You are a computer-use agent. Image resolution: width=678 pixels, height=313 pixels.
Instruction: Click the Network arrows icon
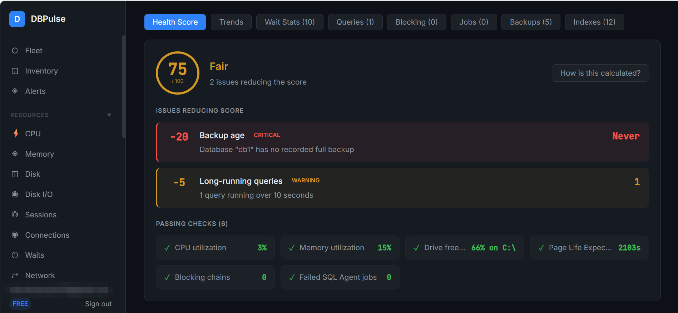(x=15, y=275)
